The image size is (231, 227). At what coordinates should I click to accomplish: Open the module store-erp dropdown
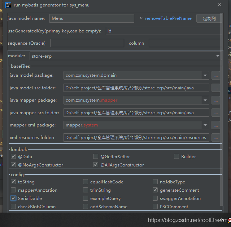(126, 56)
